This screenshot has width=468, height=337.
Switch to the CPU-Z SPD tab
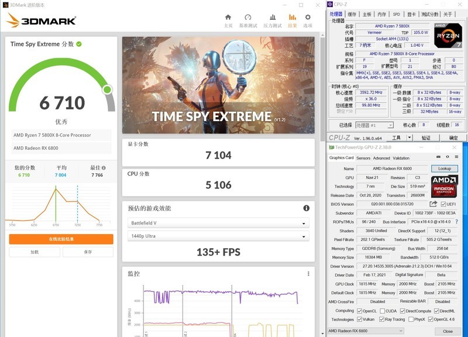point(397,15)
